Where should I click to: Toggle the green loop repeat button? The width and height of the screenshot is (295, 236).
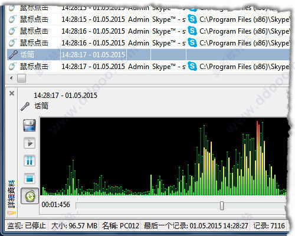point(30,196)
